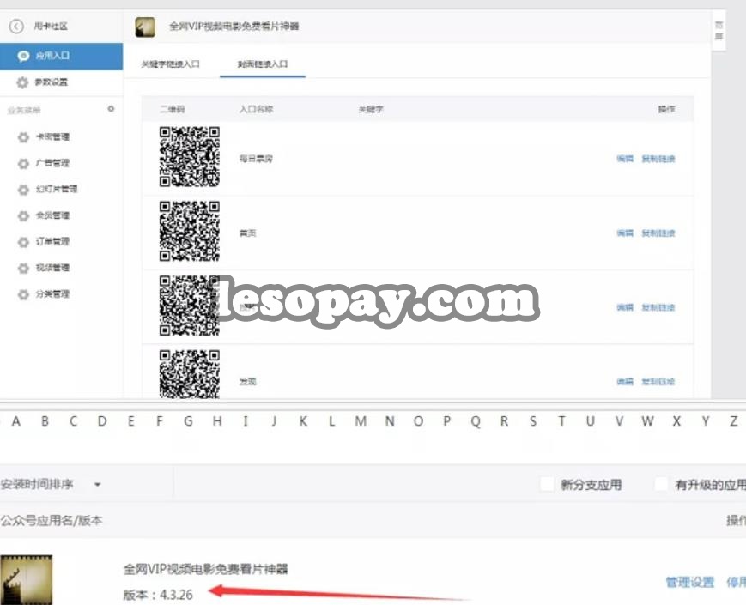Click the QR code in the 首页 row
The height and width of the screenshot is (605, 746).
click(190, 231)
